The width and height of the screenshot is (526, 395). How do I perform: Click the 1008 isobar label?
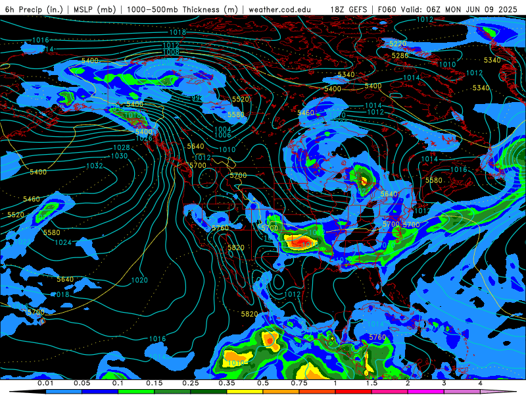[x=171, y=52]
